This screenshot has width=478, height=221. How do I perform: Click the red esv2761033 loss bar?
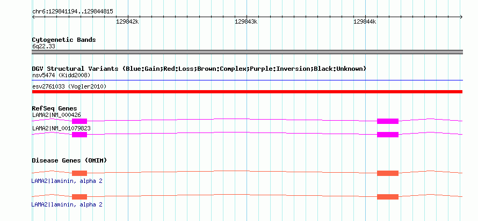[x=247, y=92]
